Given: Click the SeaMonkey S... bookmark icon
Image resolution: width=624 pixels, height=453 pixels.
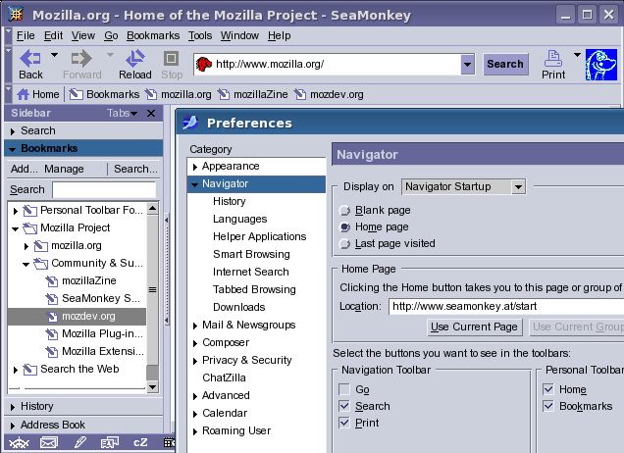Looking at the screenshot, I should point(51,299).
